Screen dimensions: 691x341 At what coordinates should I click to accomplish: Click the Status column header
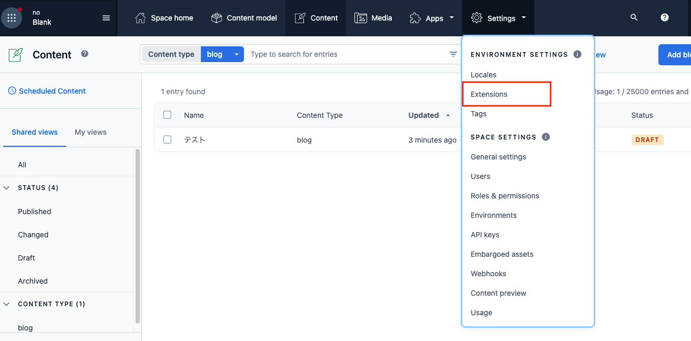click(642, 115)
